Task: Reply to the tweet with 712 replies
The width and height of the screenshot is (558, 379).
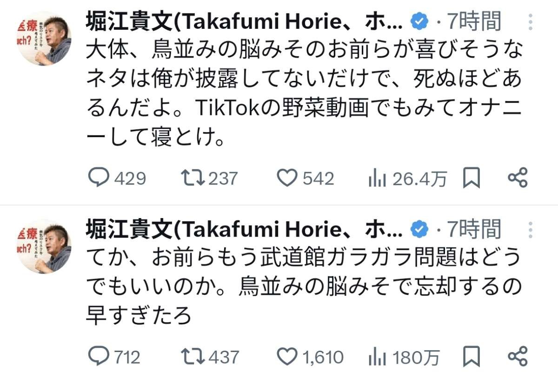Action: point(99,357)
